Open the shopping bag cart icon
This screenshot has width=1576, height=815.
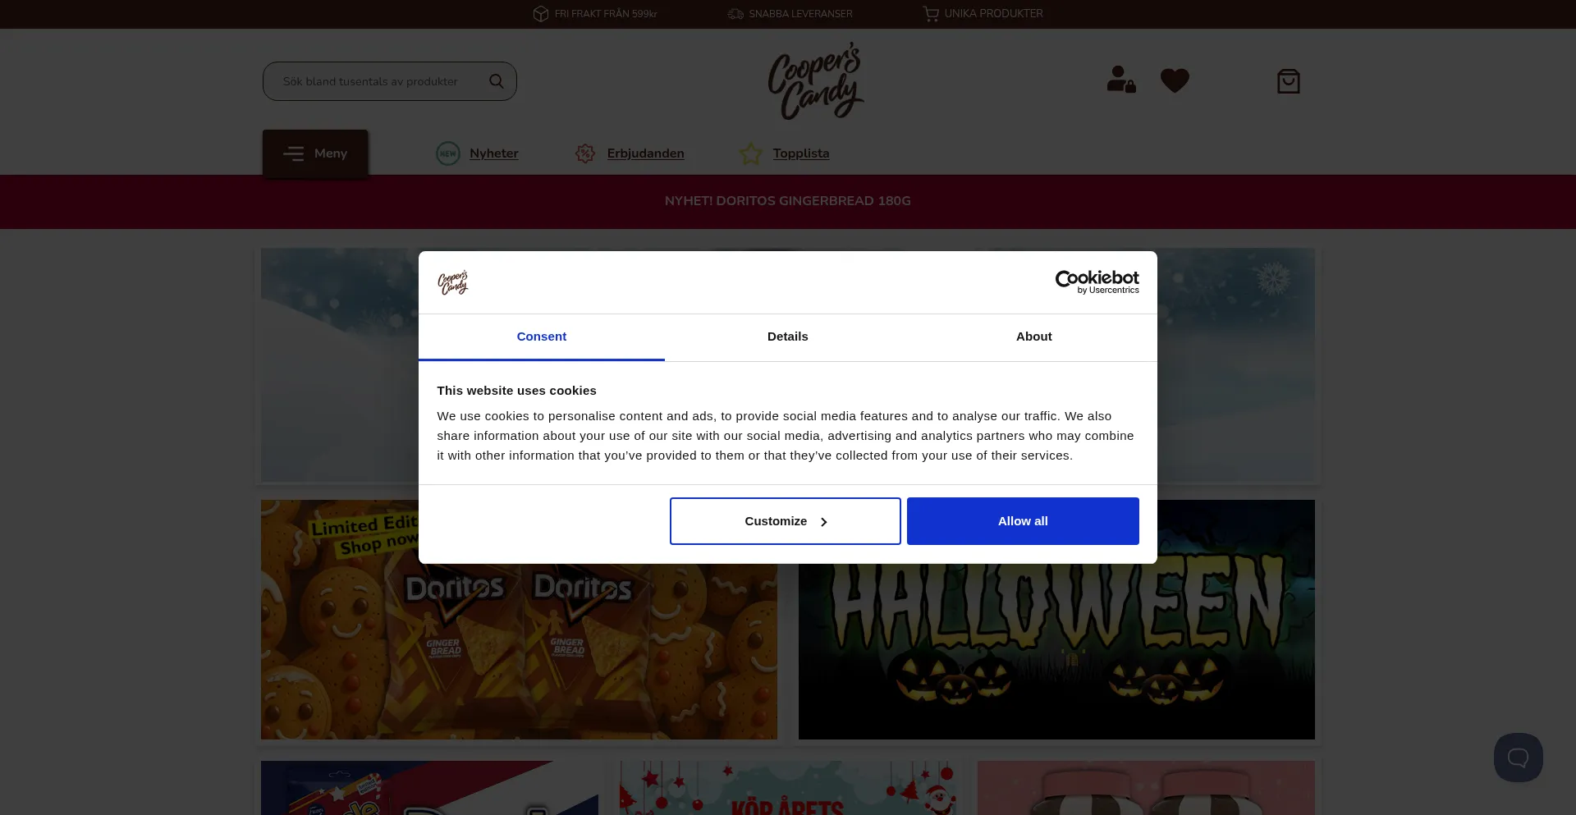coord(1289,81)
